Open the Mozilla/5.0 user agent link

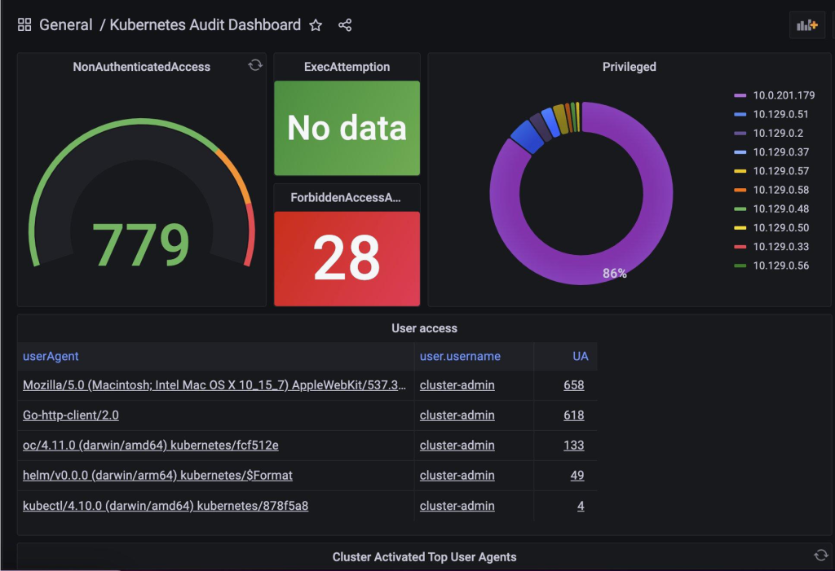coord(214,384)
